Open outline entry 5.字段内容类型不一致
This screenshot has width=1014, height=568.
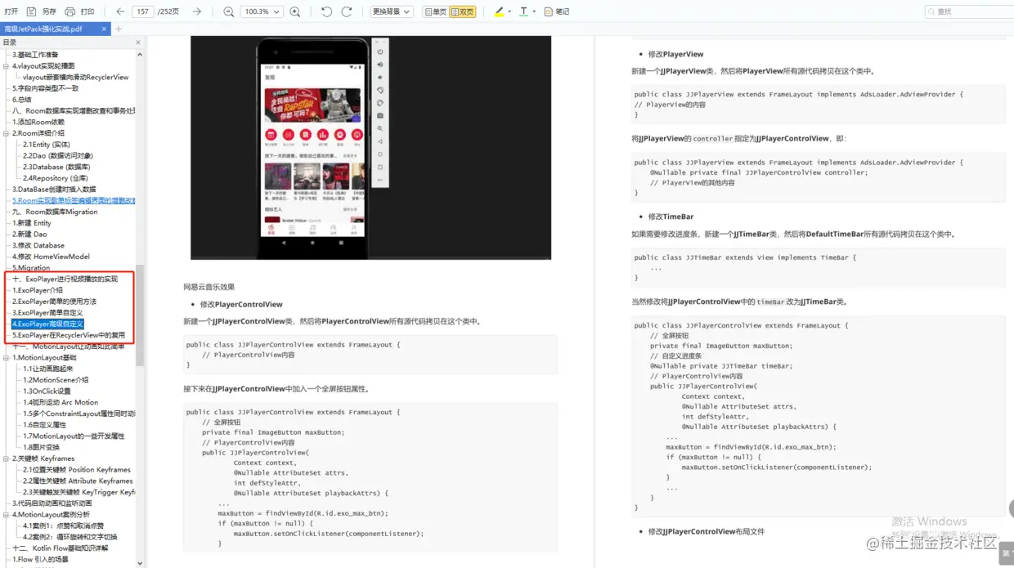(x=45, y=88)
